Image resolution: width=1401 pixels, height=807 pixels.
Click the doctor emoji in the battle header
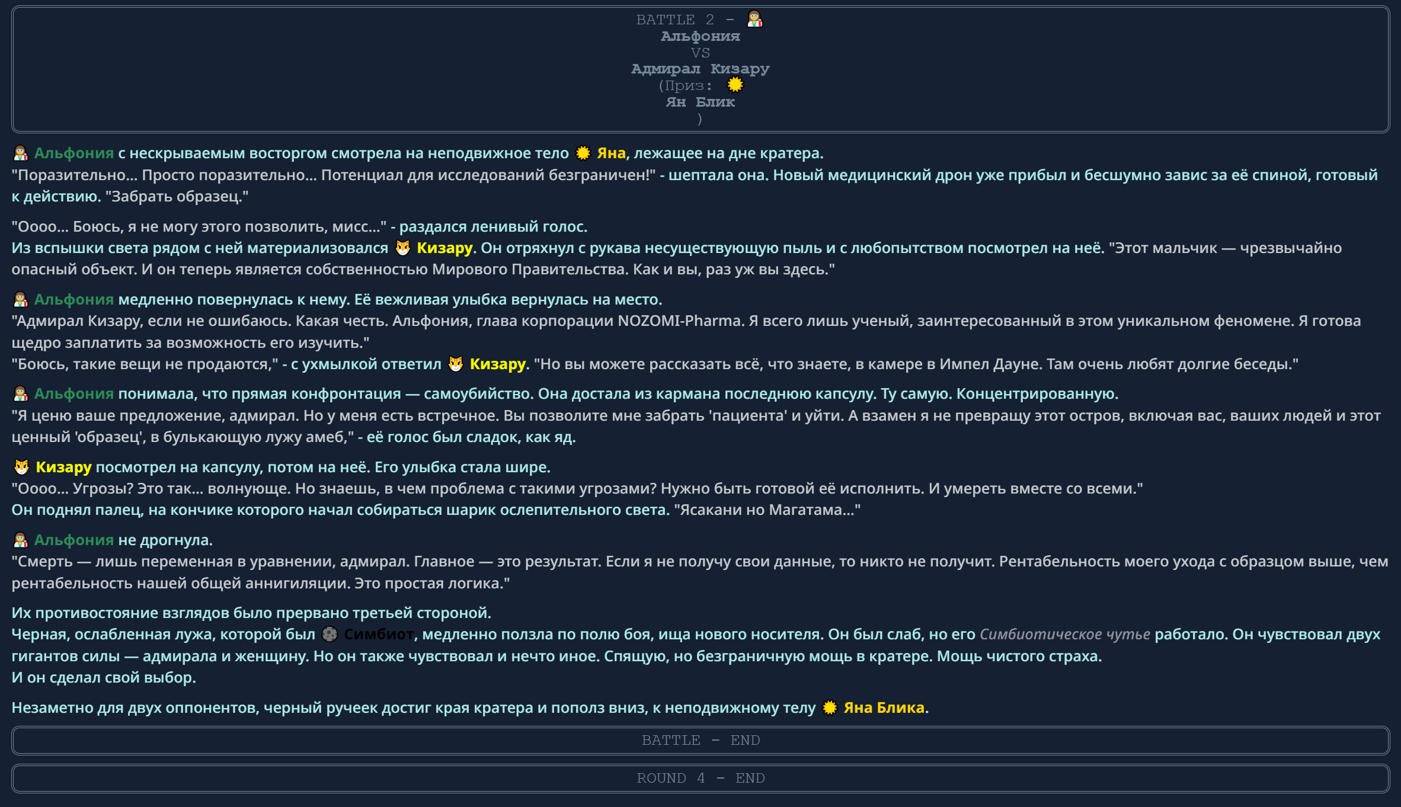coord(754,20)
